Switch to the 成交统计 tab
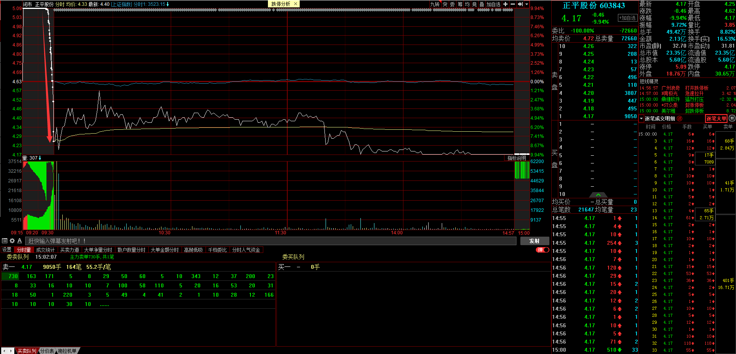 pyautogui.click(x=45, y=250)
